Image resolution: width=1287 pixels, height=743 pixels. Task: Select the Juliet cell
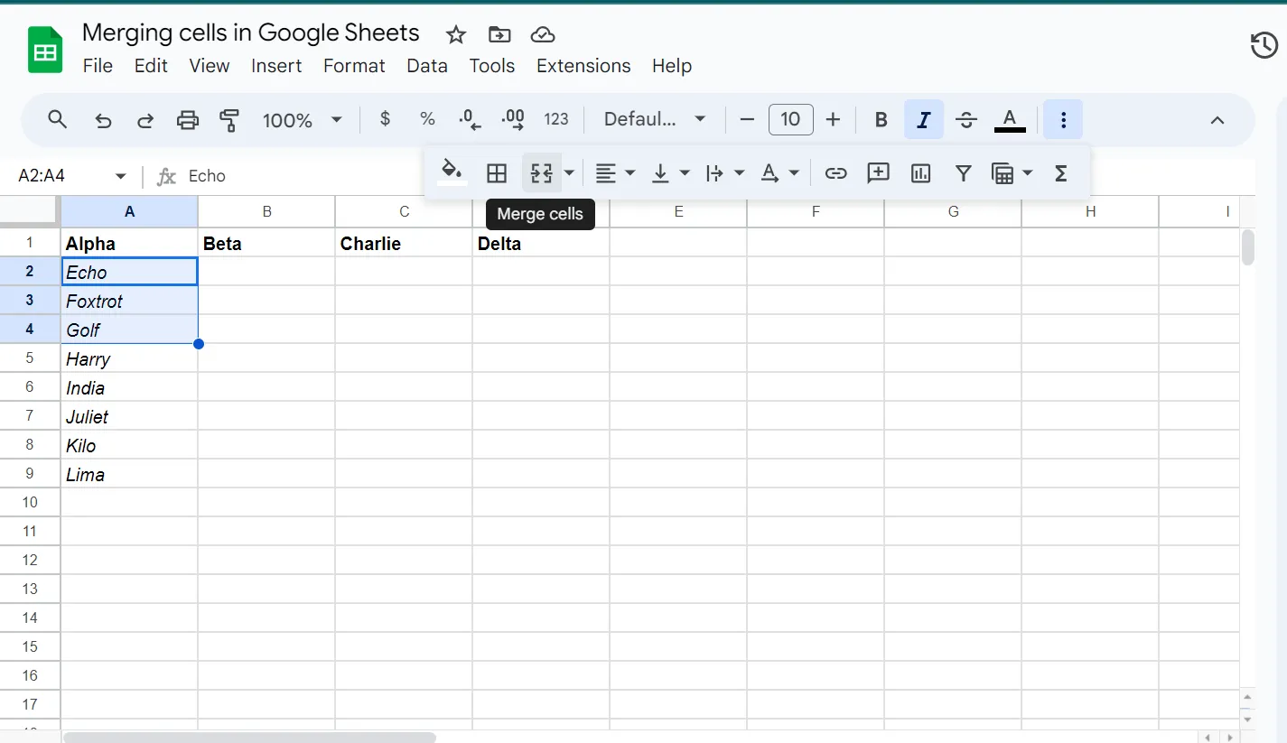click(x=129, y=416)
